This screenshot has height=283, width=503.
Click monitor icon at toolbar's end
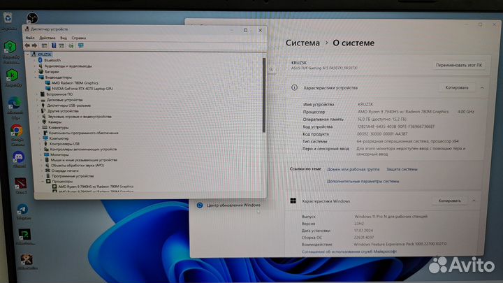point(81,46)
